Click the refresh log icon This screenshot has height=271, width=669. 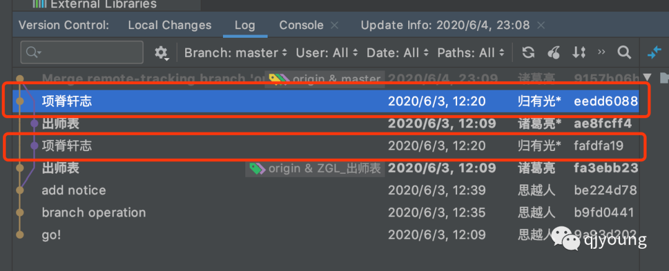(528, 53)
